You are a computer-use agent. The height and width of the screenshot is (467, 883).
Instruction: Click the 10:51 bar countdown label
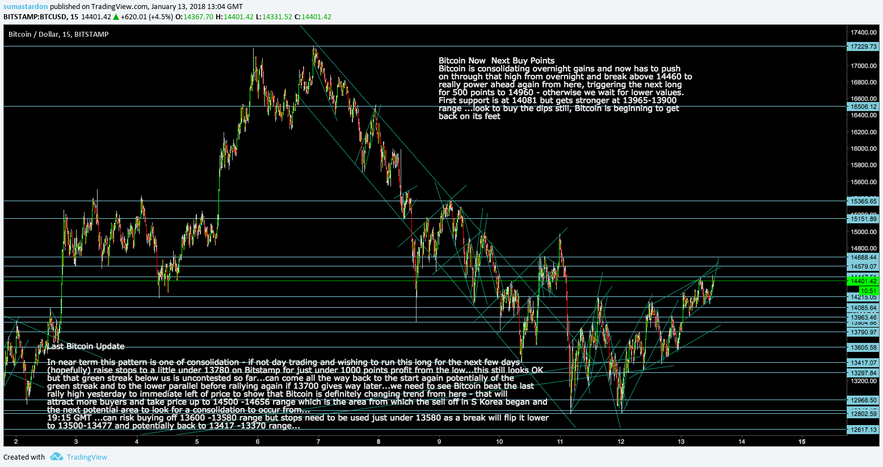pos(868,291)
